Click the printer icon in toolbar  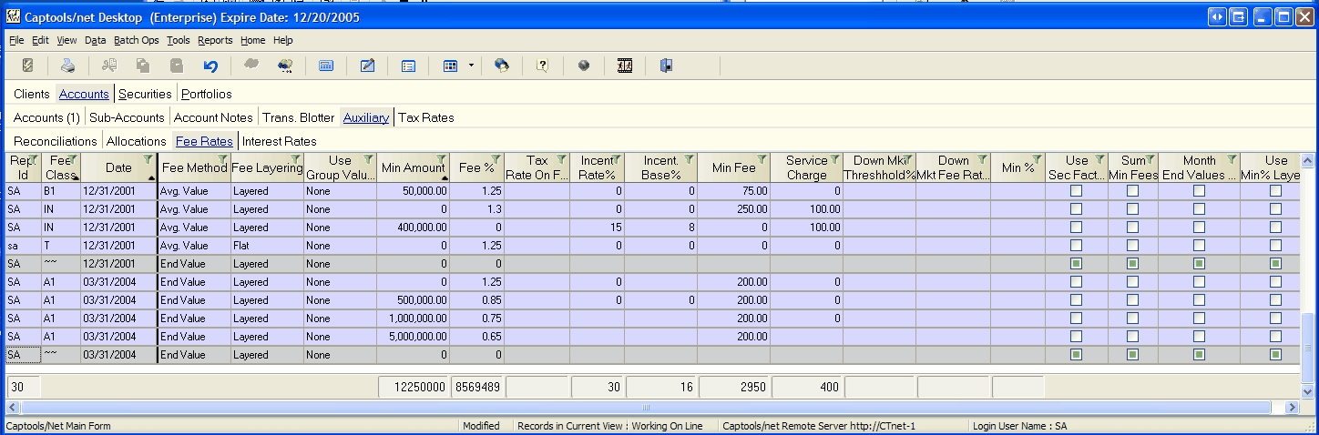tap(67, 66)
